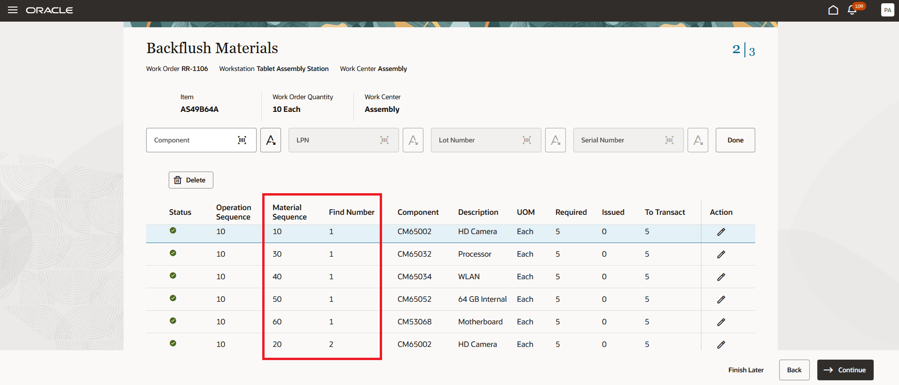Click the status check icon for WLAN row
This screenshot has height=385, width=899.
(x=173, y=275)
